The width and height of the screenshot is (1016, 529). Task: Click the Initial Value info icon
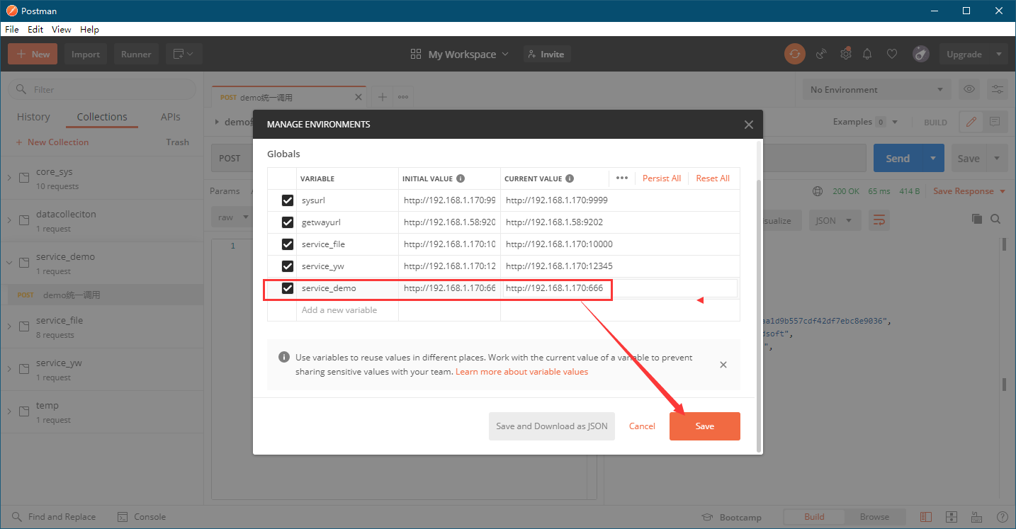tap(461, 178)
